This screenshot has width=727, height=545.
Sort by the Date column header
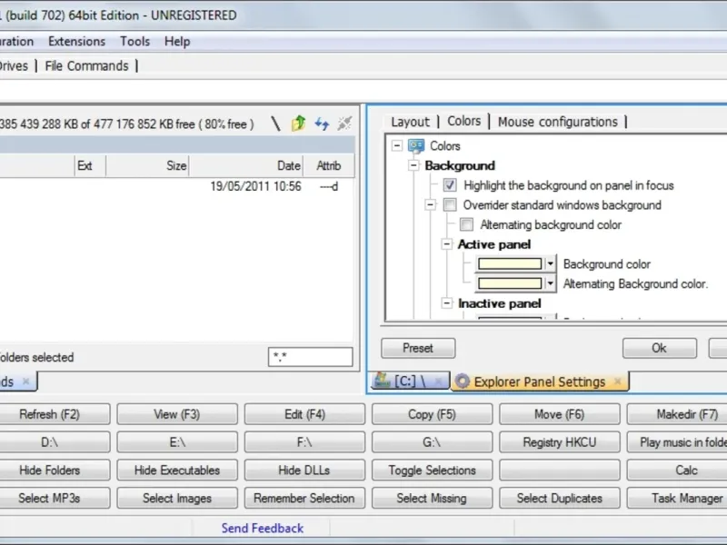(246, 165)
